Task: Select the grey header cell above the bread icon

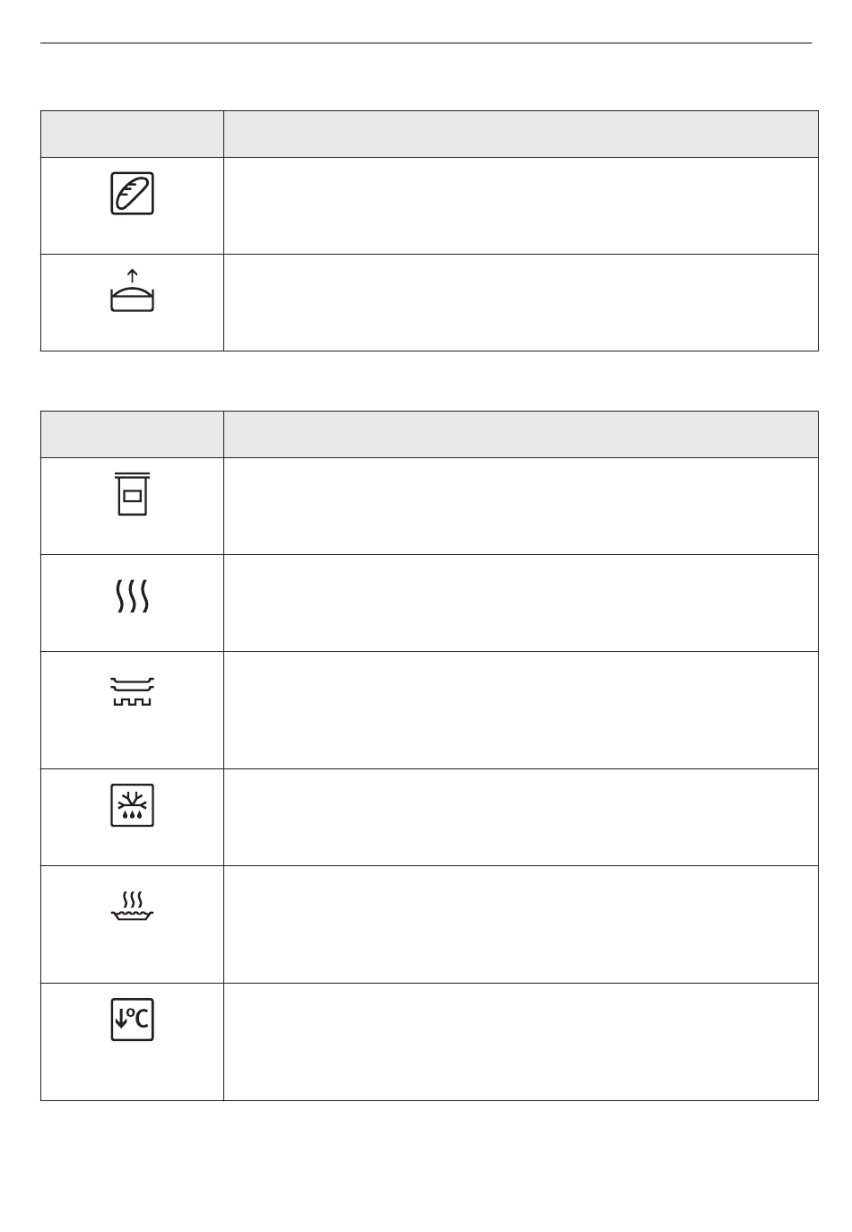Action: coord(133,134)
